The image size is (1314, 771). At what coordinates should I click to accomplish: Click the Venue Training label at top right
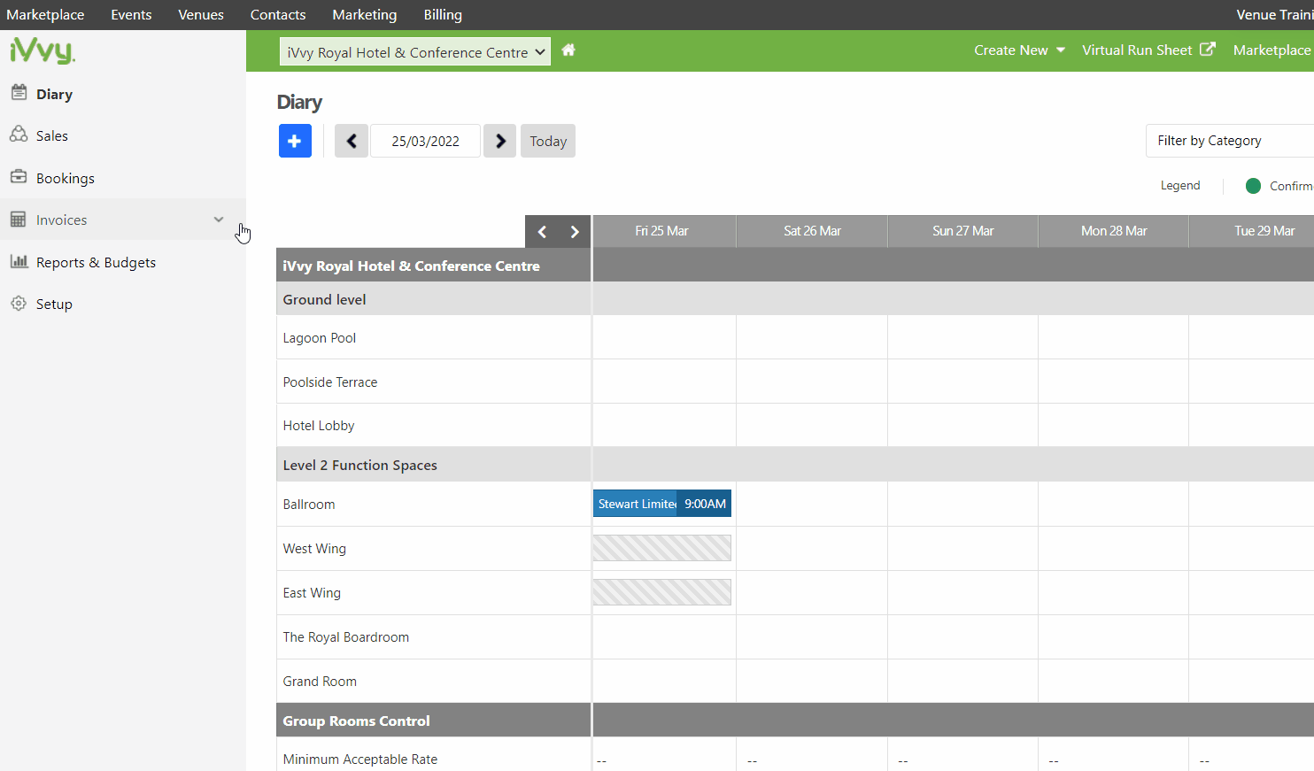(x=1275, y=15)
